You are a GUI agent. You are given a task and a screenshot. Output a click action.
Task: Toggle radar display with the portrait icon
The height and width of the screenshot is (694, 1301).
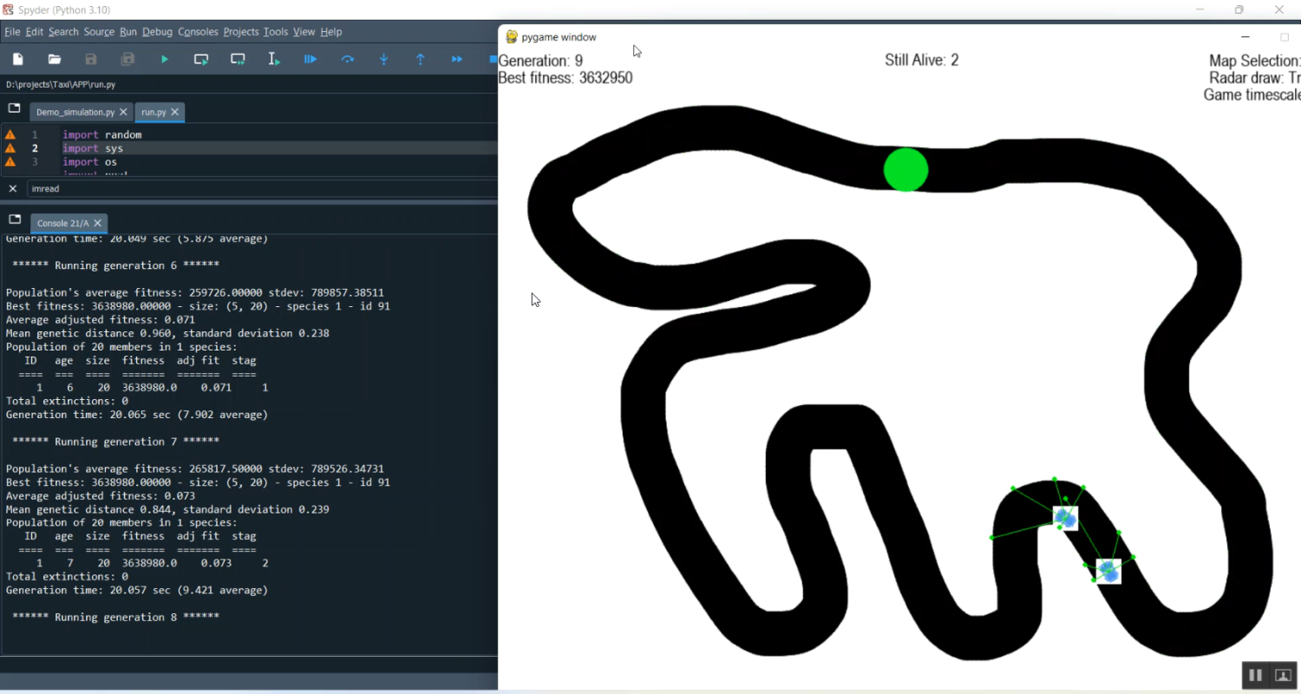pos(1283,675)
